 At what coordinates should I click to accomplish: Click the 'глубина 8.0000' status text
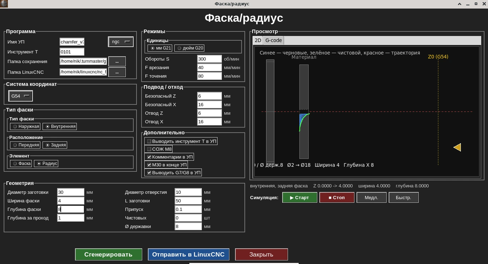[412, 186]
